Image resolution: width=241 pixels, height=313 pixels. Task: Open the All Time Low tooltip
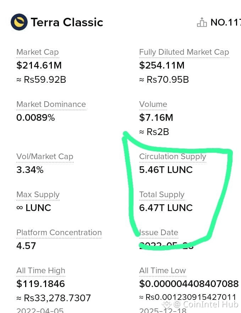(x=163, y=271)
